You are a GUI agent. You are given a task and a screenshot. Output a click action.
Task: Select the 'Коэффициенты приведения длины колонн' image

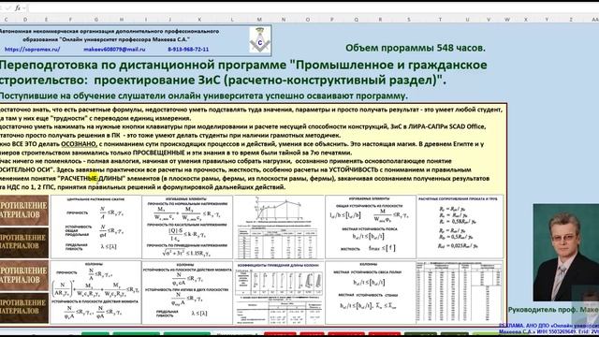[279, 292]
